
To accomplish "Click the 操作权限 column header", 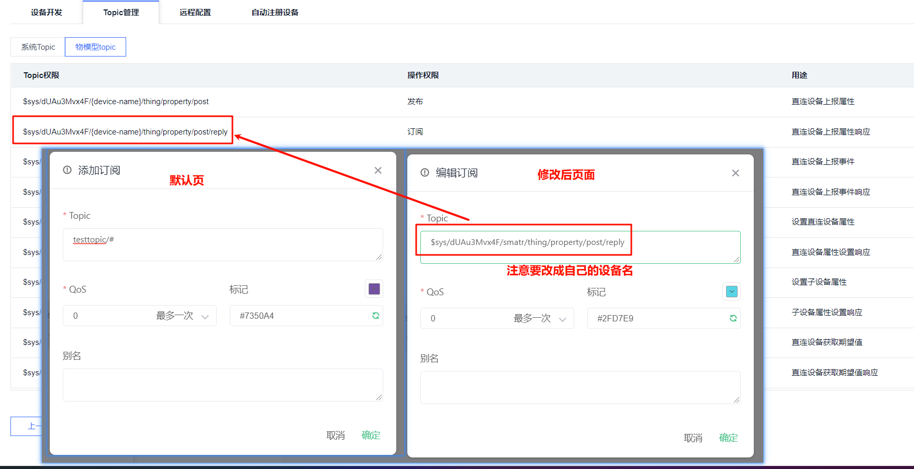I will click(x=423, y=75).
